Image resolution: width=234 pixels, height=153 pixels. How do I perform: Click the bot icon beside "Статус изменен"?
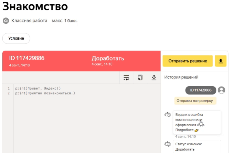click(167, 144)
